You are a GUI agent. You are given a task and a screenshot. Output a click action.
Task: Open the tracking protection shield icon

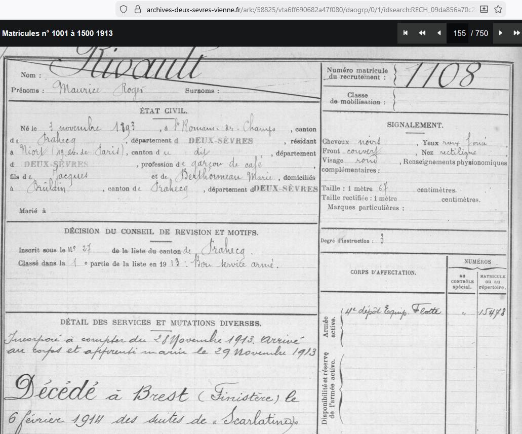(123, 9)
